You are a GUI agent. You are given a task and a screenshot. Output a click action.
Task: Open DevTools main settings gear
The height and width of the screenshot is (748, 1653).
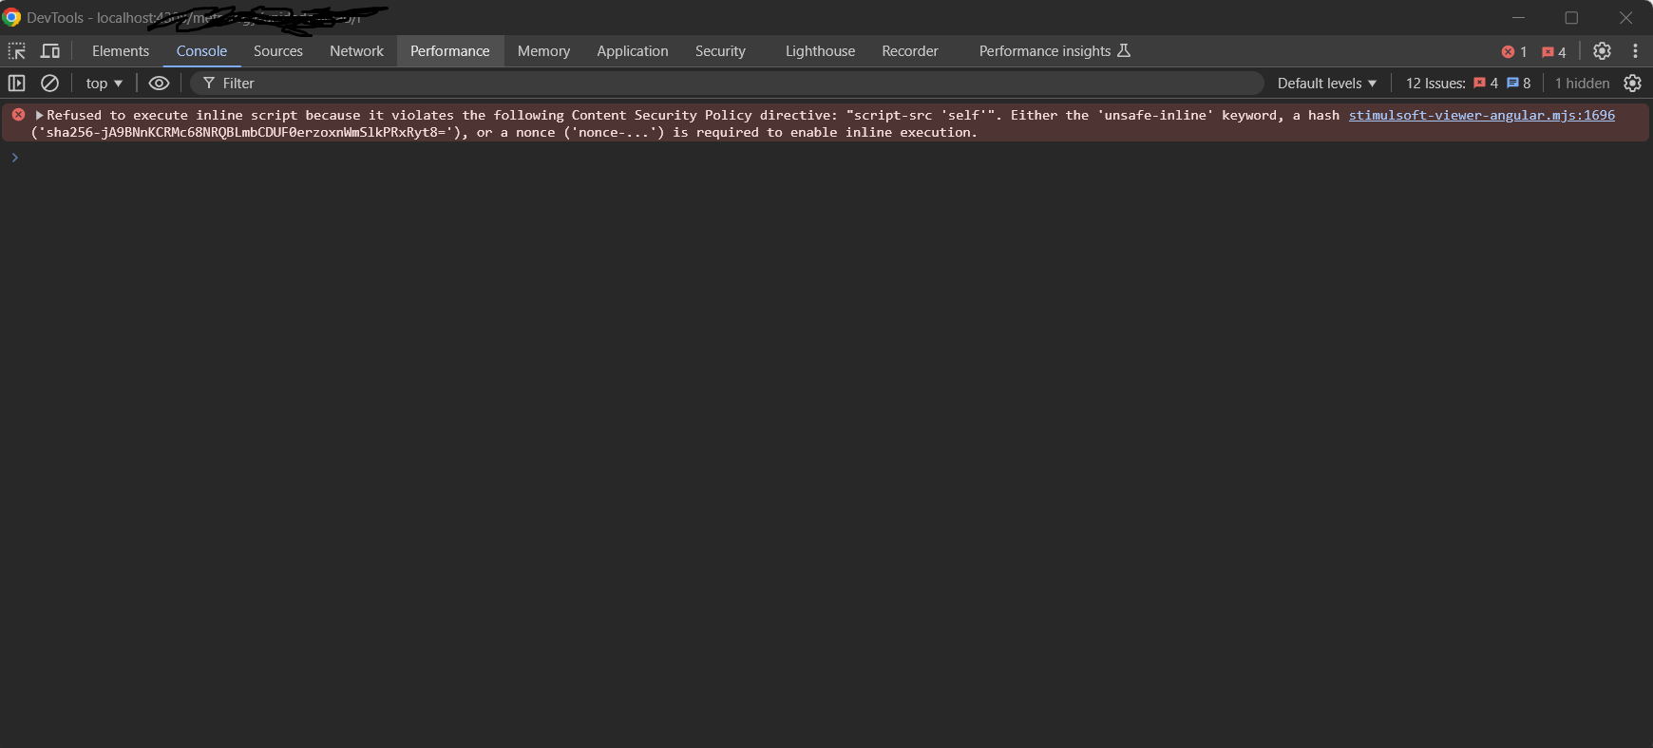[1602, 51]
